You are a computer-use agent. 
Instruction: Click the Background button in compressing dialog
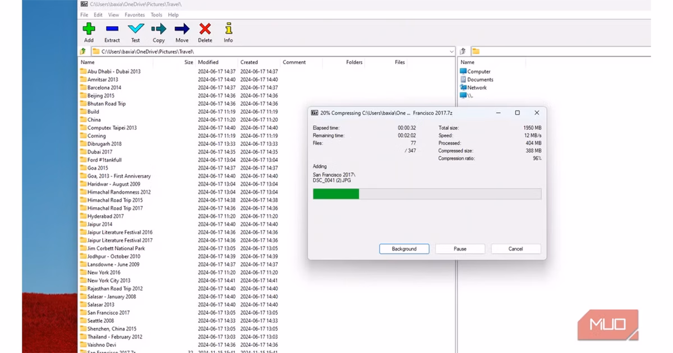coord(404,249)
